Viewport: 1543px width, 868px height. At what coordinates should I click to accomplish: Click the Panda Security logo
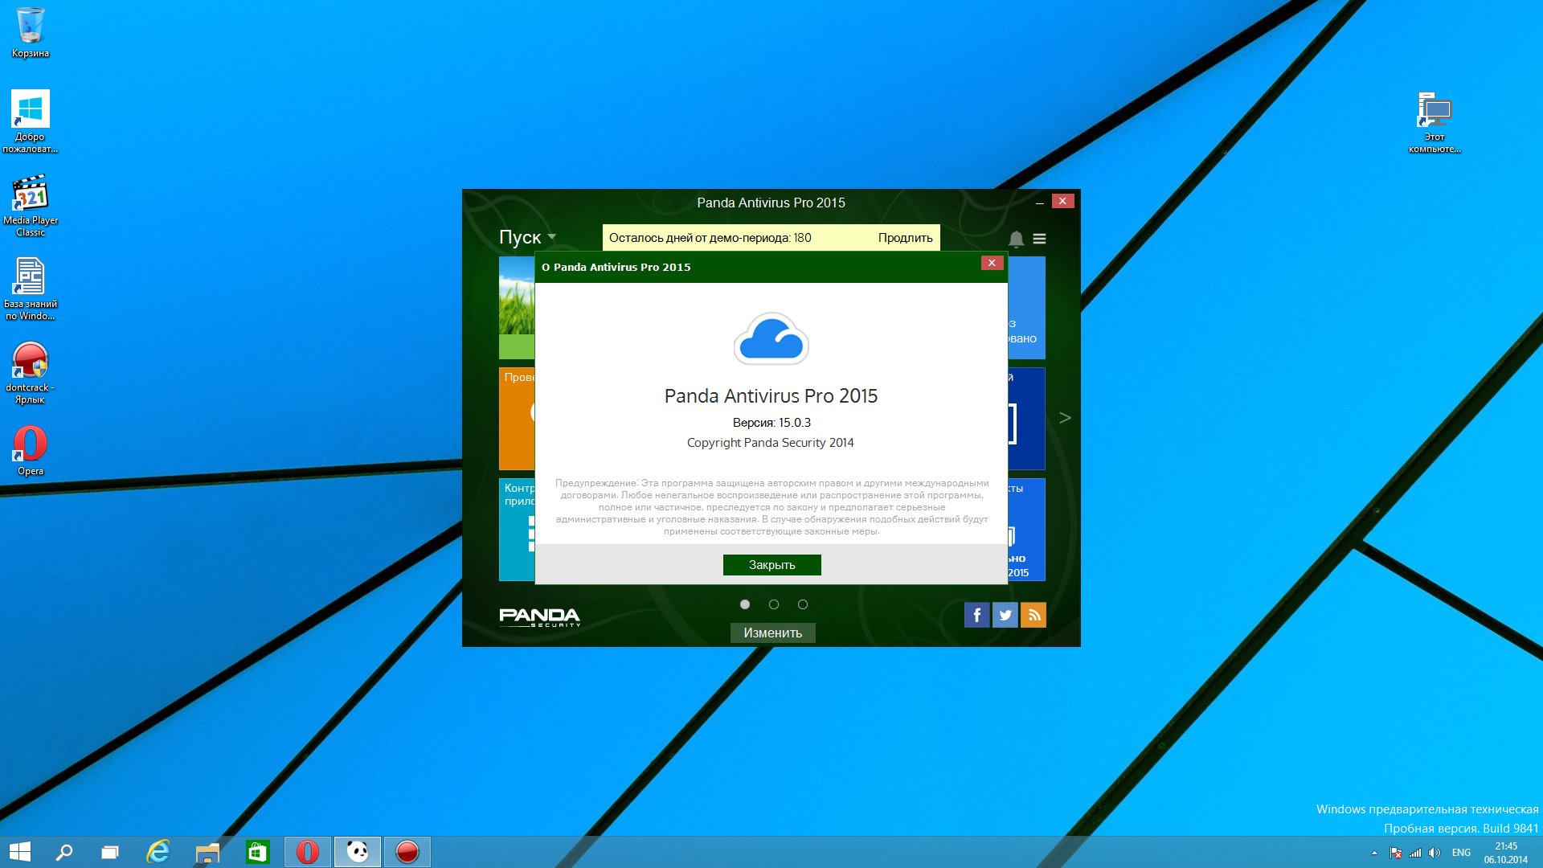point(539,616)
